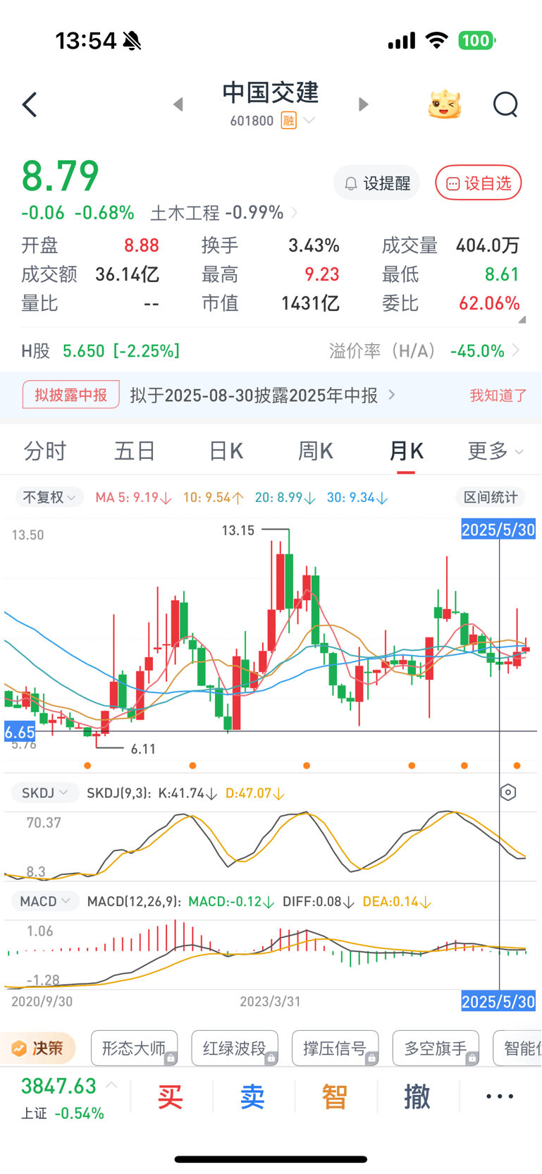Tap the 买 buy button
542x1174 pixels.
click(171, 1097)
